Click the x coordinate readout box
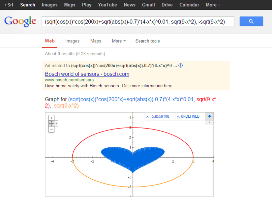This screenshot has width=272, height=204. [159, 116]
